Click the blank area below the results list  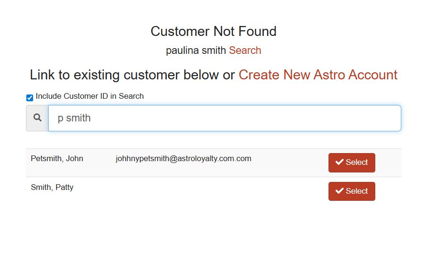pyautogui.click(x=214, y=232)
